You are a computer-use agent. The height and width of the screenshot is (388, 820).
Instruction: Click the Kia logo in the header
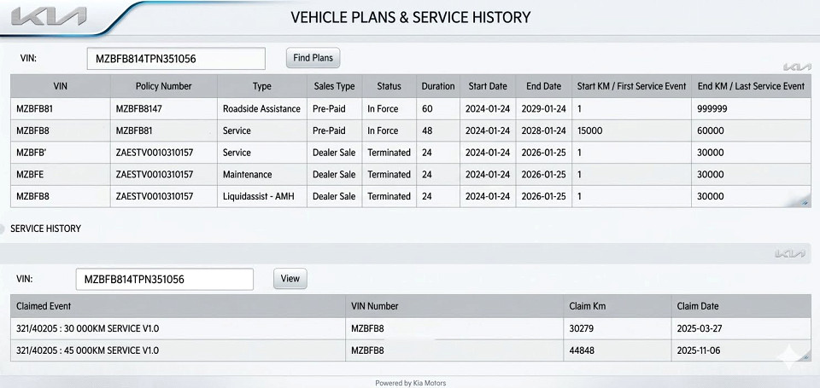pyautogui.click(x=48, y=16)
